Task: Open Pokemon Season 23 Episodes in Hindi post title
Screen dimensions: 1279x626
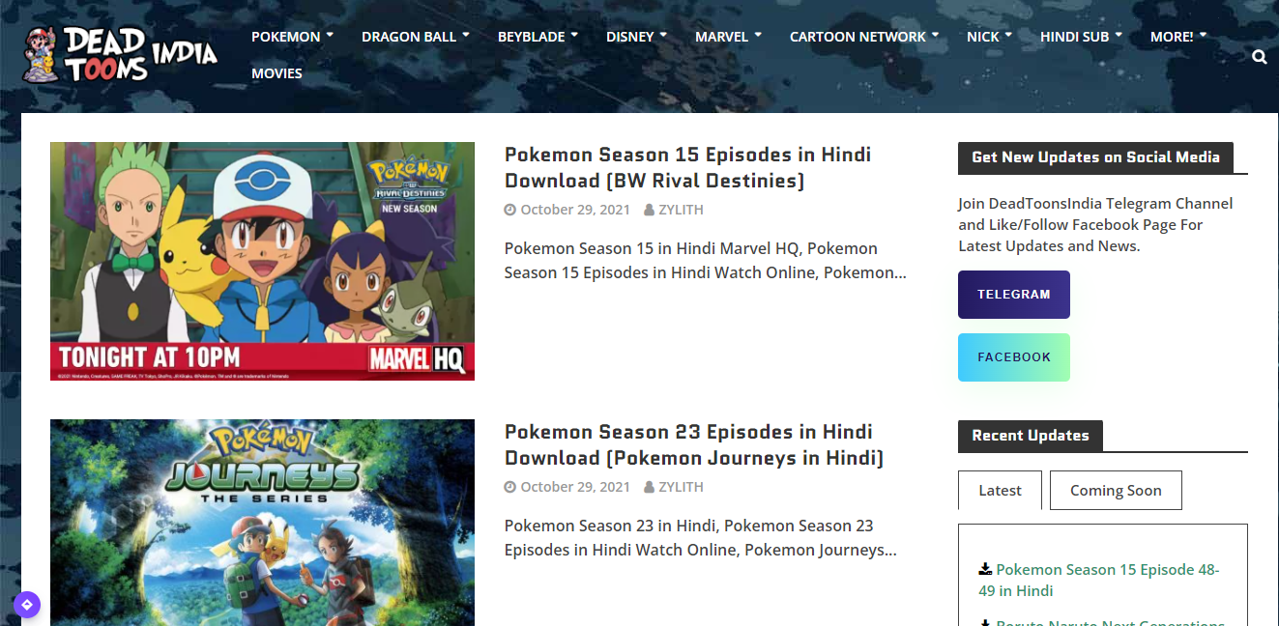Action: click(x=694, y=444)
